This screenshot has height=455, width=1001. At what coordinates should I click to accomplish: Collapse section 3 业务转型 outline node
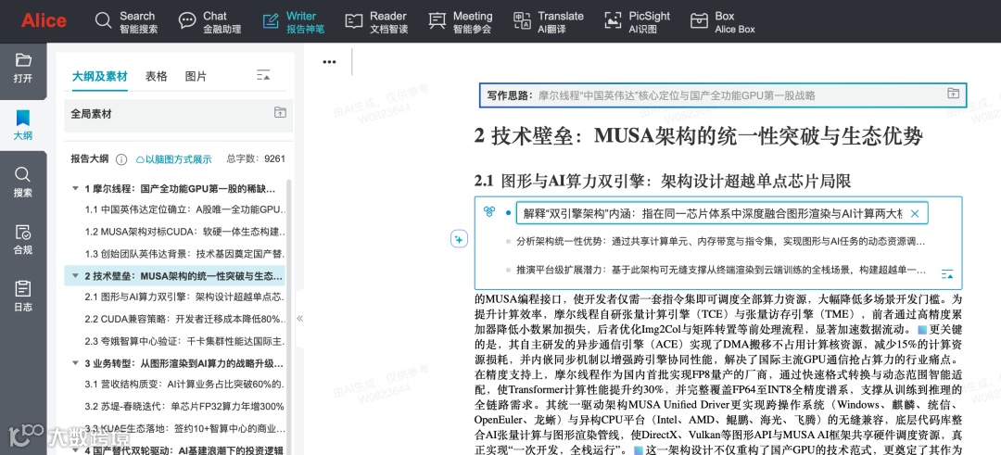click(76, 363)
